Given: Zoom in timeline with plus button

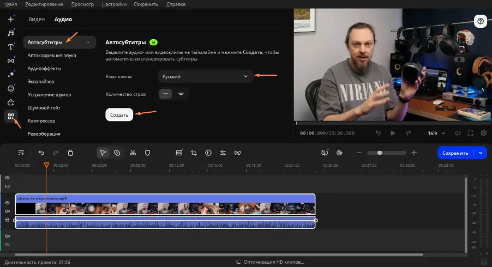Looking at the screenshot, I should tap(414, 153).
